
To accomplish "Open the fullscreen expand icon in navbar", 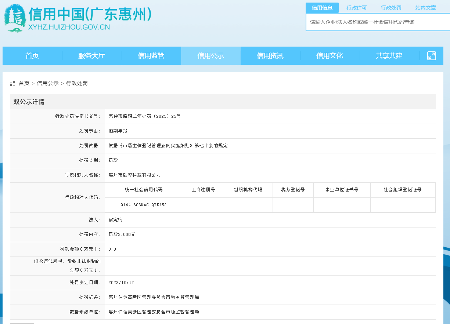I will pyautogui.click(x=431, y=56).
